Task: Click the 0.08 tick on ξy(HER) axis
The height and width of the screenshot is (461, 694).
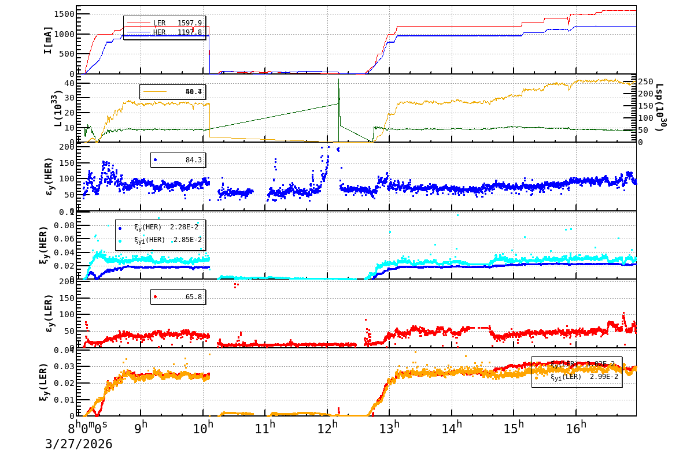Action: [64, 225]
